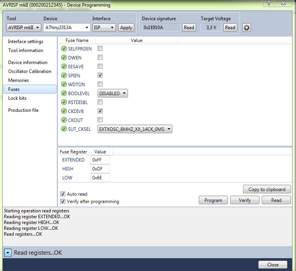Click the CKOUT green status checkmark icon
The image size is (296, 271).
64,120
